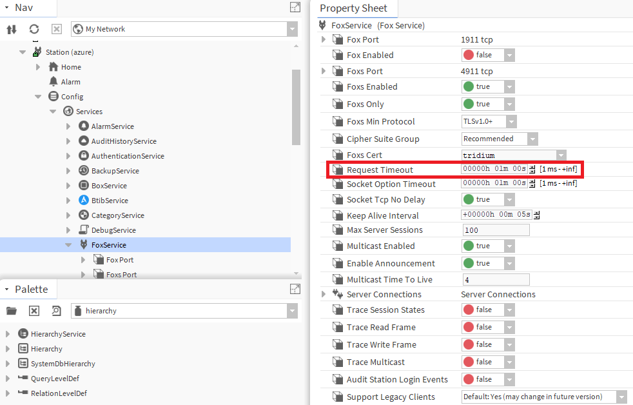This screenshot has height=405, width=633.
Task: Click the Nav refresh icon
Action: pyautogui.click(x=34, y=29)
